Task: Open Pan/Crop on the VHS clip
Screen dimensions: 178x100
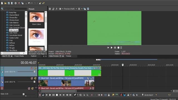Action: pyautogui.click(x=95, y=68)
